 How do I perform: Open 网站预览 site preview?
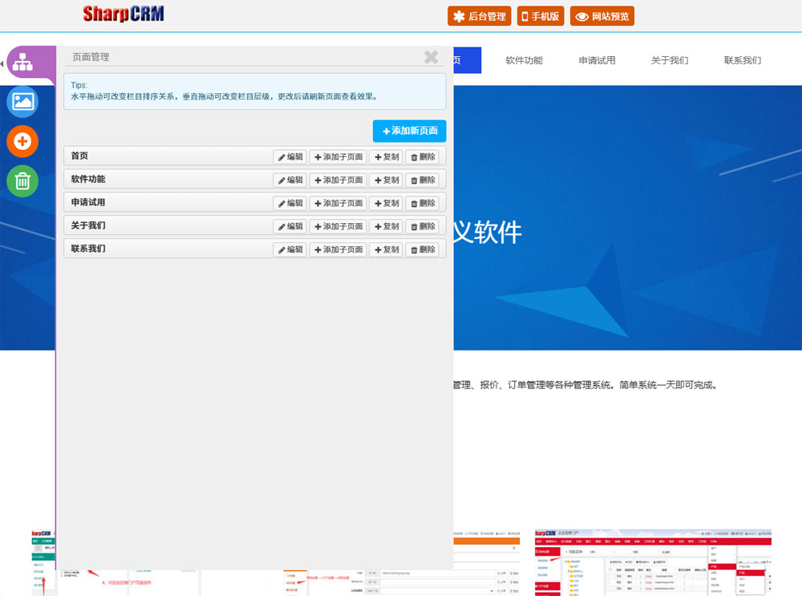pos(601,16)
